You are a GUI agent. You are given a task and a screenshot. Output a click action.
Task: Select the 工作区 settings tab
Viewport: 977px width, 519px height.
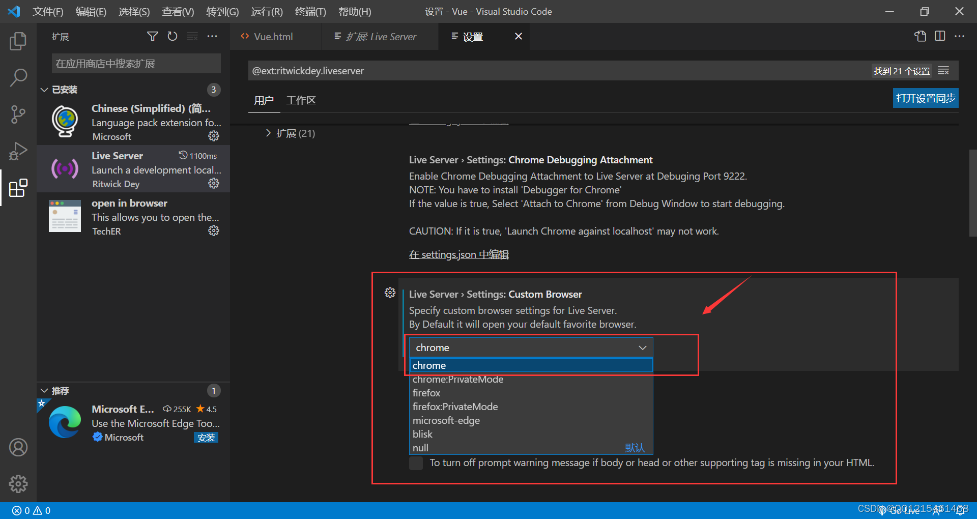tap(301, 100)
